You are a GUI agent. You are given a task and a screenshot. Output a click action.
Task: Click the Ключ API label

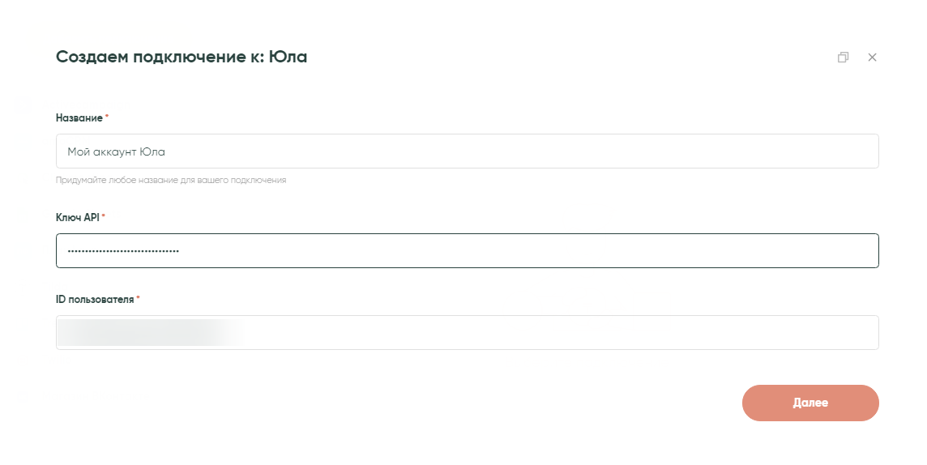coord(77,218)
